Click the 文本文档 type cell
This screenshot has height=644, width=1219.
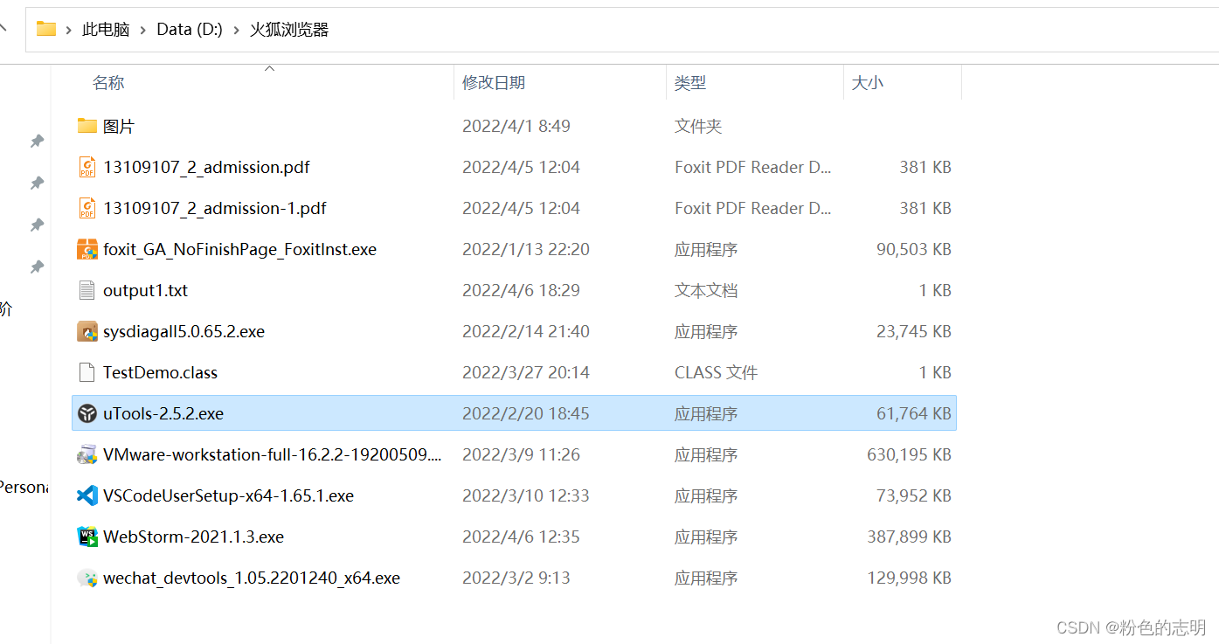706,290
